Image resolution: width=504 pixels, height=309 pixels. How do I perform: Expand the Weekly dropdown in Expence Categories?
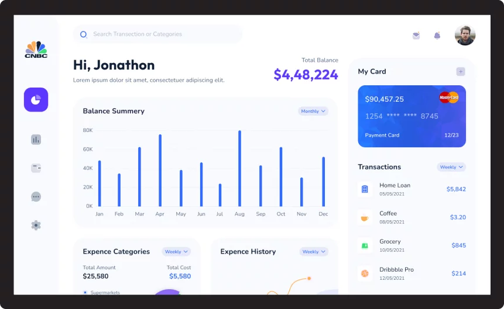tap(176, 252)
